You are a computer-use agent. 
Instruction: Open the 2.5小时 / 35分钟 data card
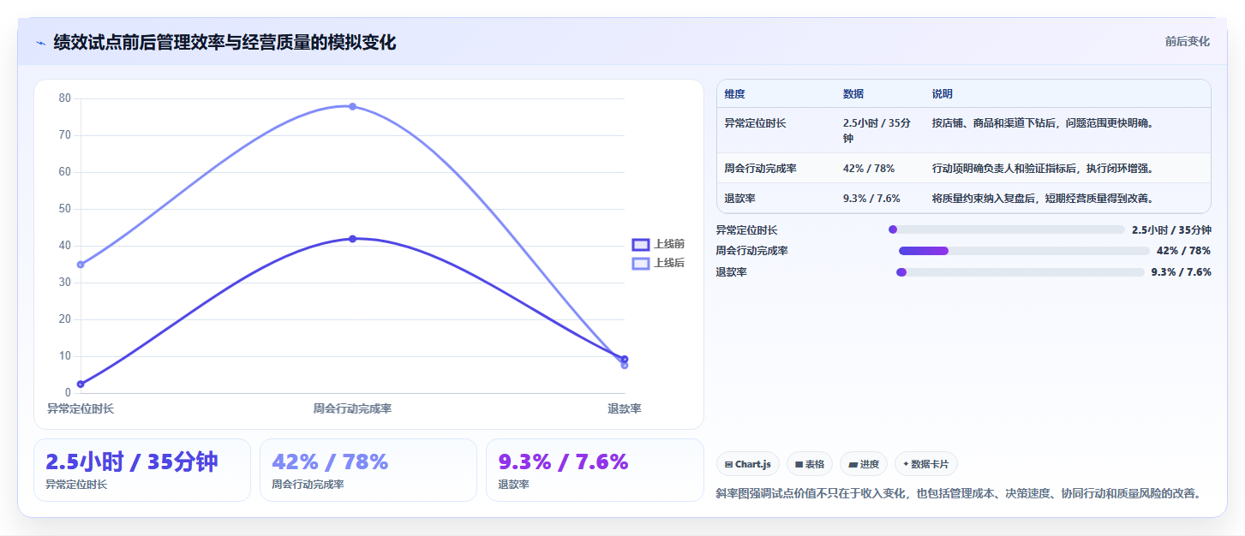click(142, 470)
